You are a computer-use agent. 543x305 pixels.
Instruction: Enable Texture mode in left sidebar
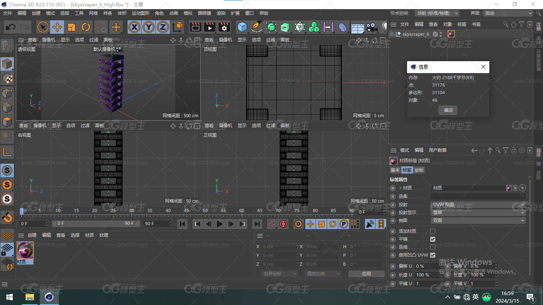[7, 78]
